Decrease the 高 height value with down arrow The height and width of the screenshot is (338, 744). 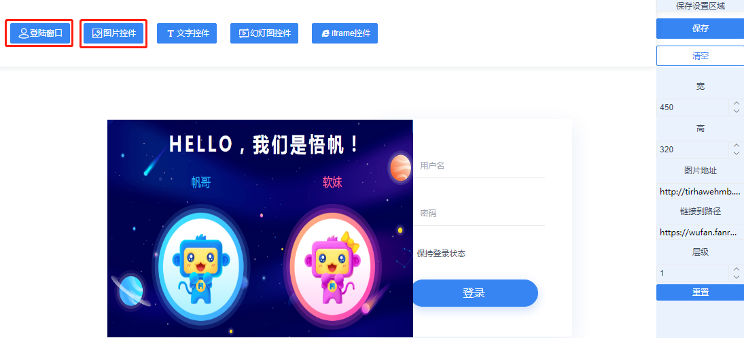point(737,153)
